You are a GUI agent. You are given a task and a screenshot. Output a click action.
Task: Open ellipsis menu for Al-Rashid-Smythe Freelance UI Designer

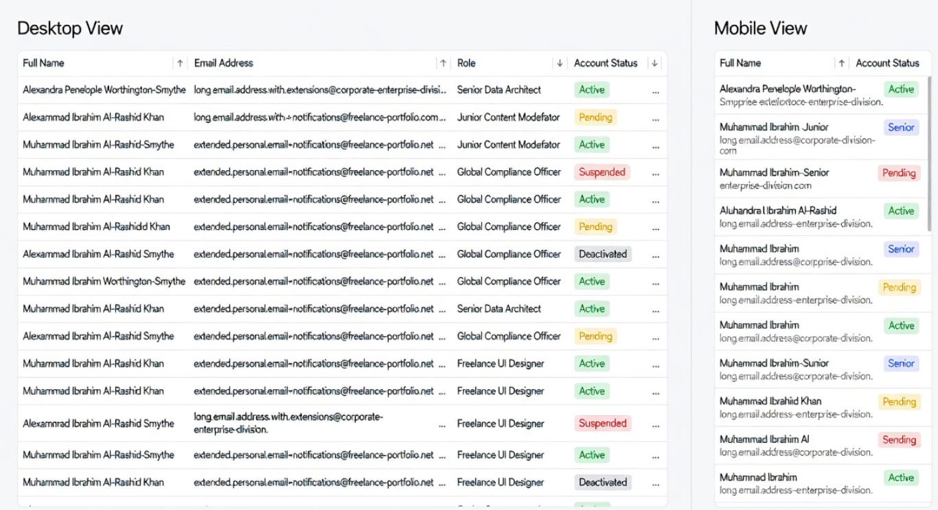[656, 456]
